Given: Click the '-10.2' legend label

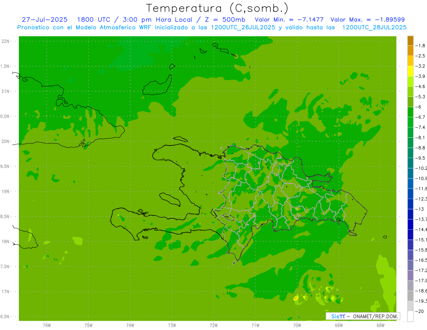Looking at the screenshot, I should point(422,168).
